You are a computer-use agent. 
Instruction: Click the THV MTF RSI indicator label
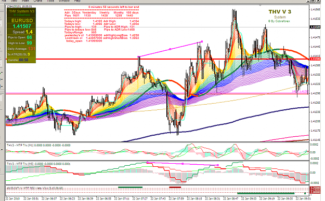tap(35, 188)
